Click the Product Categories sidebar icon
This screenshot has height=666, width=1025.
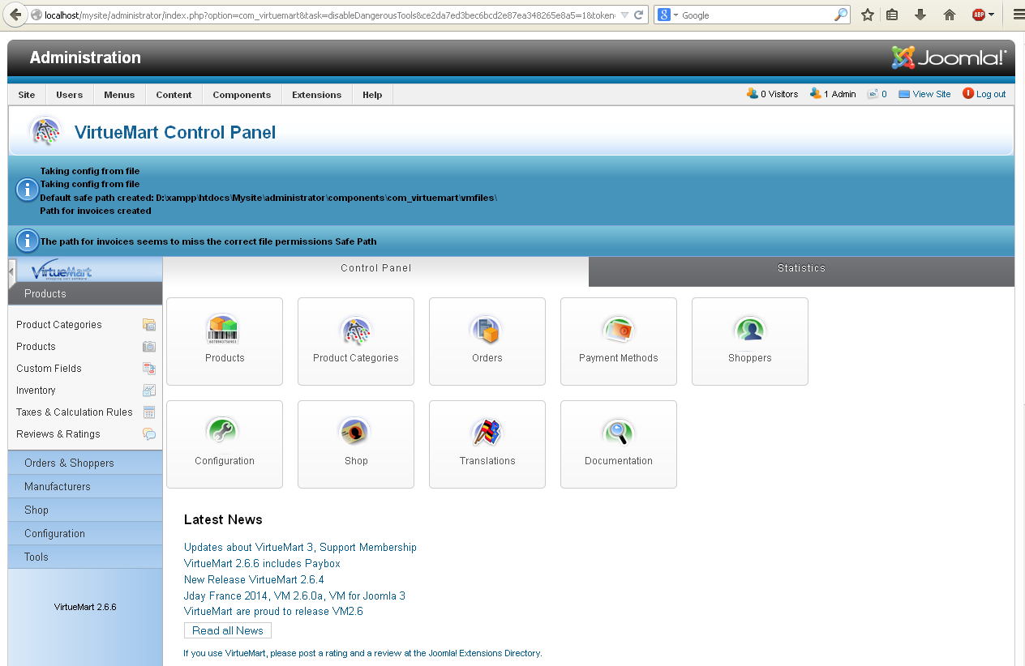tap(149, 325)
